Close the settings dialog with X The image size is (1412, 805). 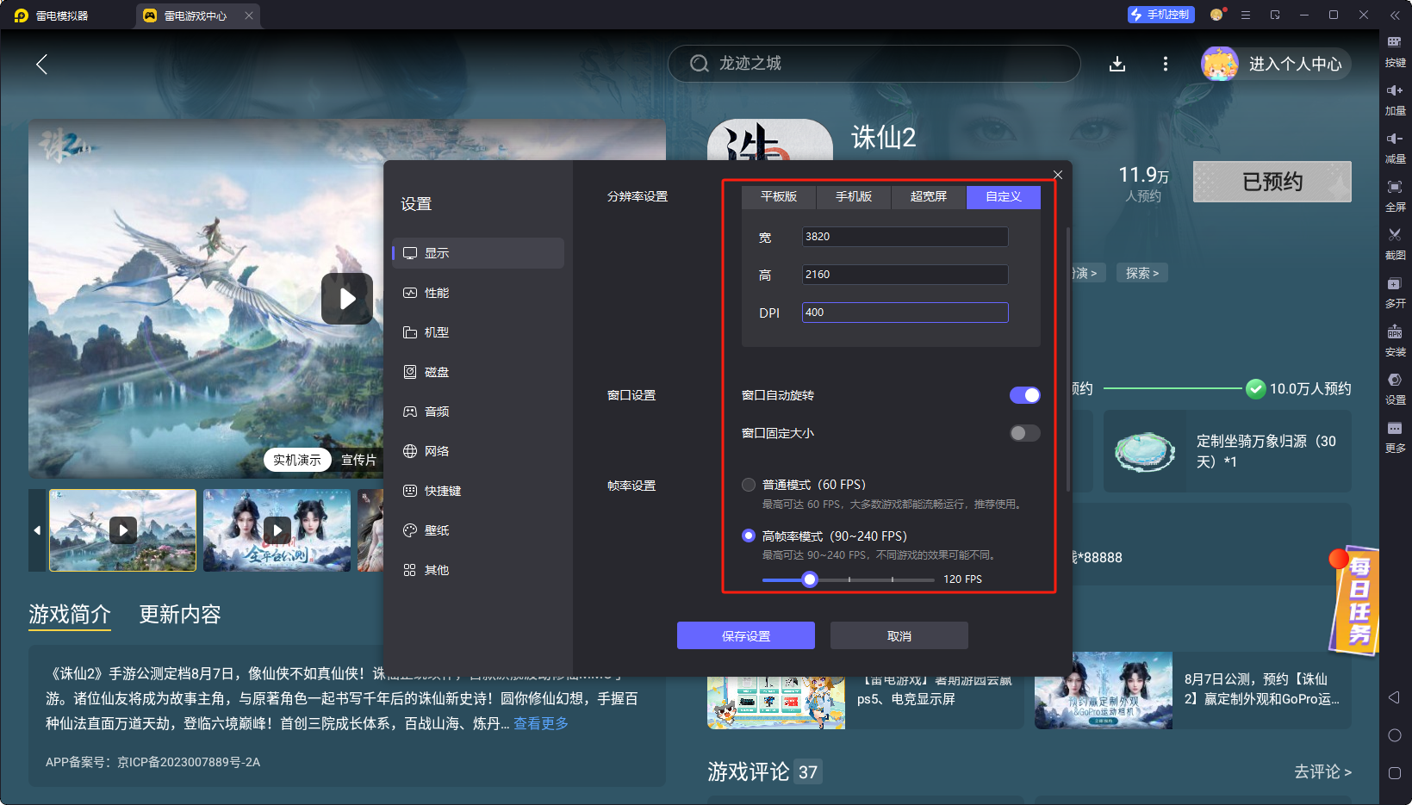pyautogui.click(x=1058, y=175)
